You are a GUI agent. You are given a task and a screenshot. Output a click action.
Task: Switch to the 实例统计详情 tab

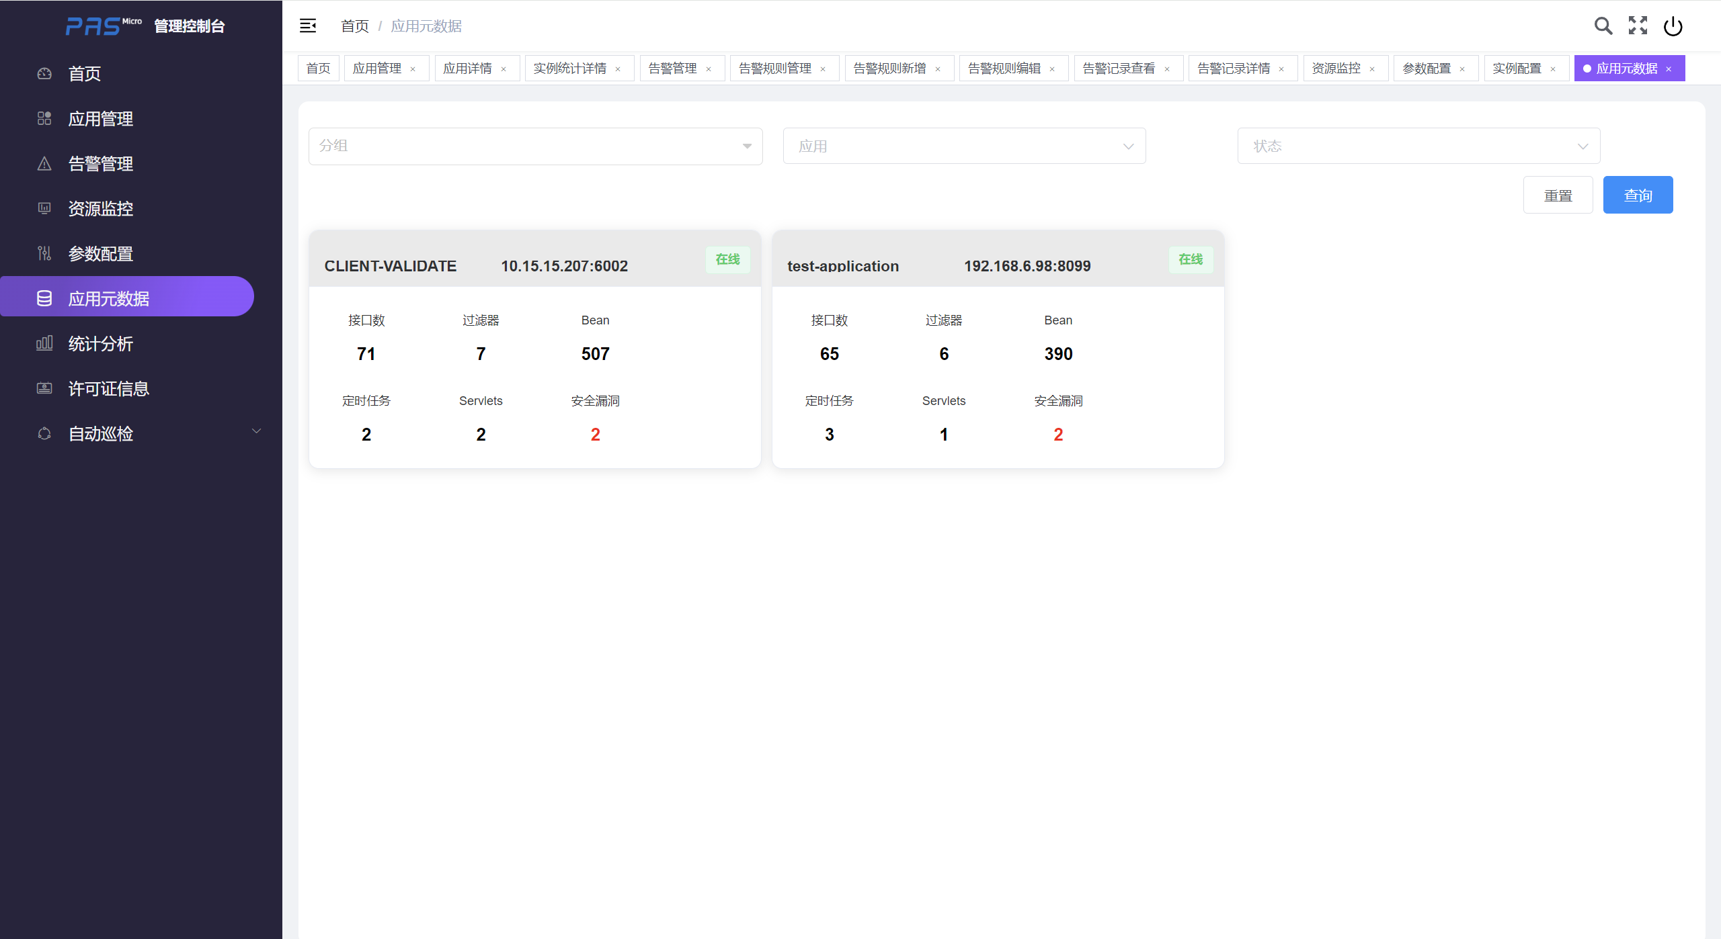pyautogui.click(x=569, y=69)
